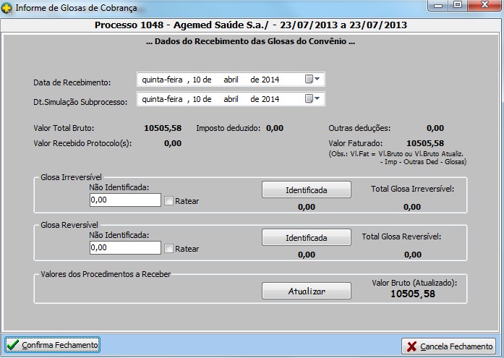The height and width of the screenshot is (358, 504).
Task: Click the application icon in the title bar
Action: click(7, 8)
